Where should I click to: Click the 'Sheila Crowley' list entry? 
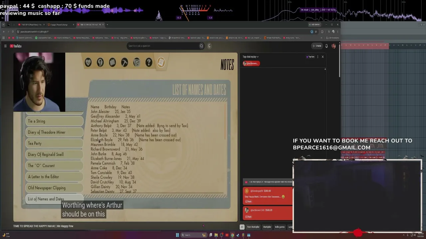112,178
